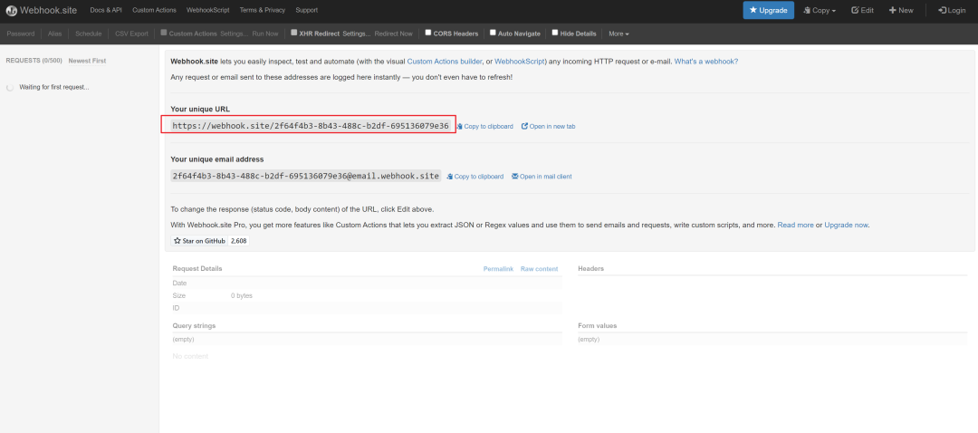Open What's a webhook link

(706, 62)
